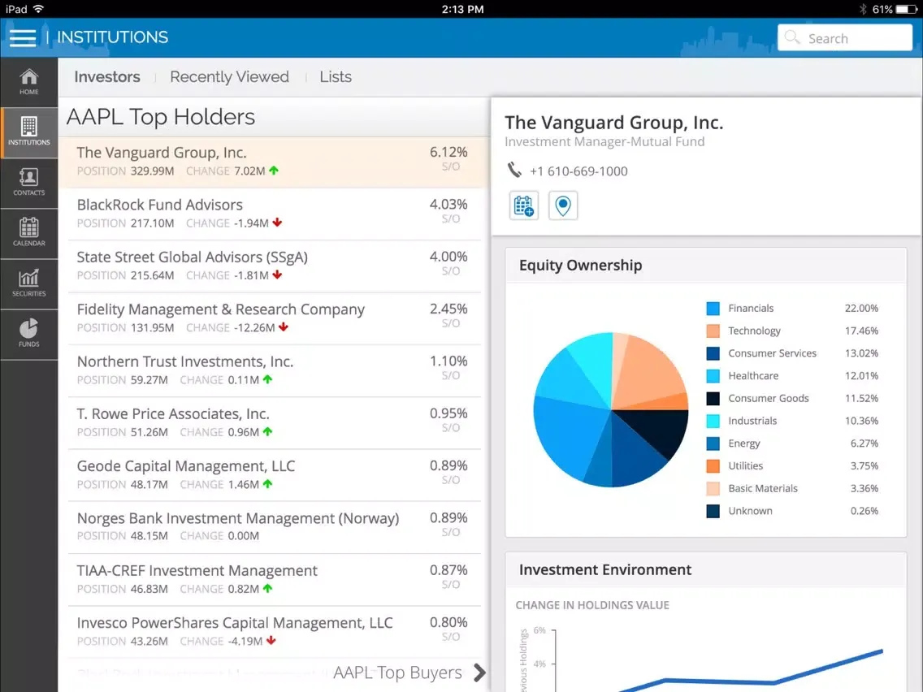Select Northern Trust Investments, Inc.

tap(275, 370)
